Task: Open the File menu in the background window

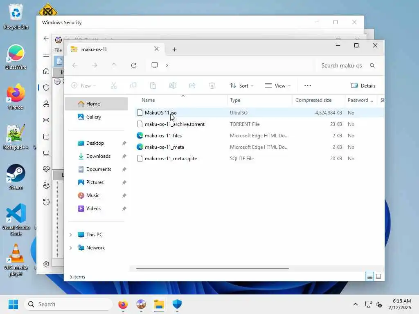Action: (58, 50)
